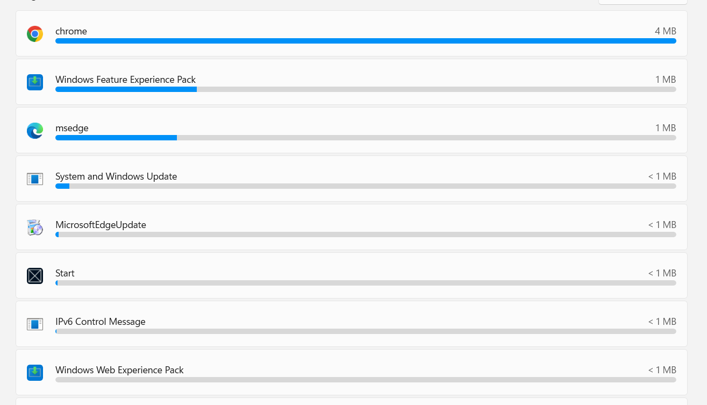Click the System and Windows Update usage bar

366,186
